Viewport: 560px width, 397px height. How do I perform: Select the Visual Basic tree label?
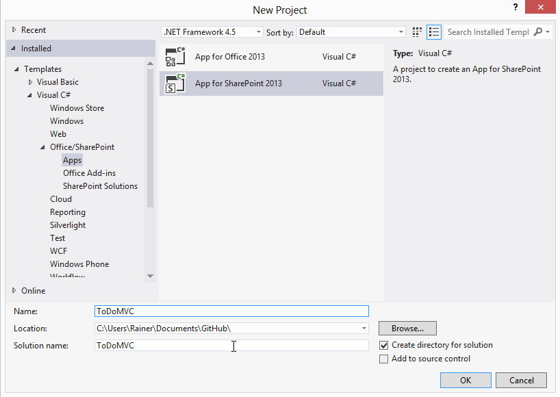[58, 82]
